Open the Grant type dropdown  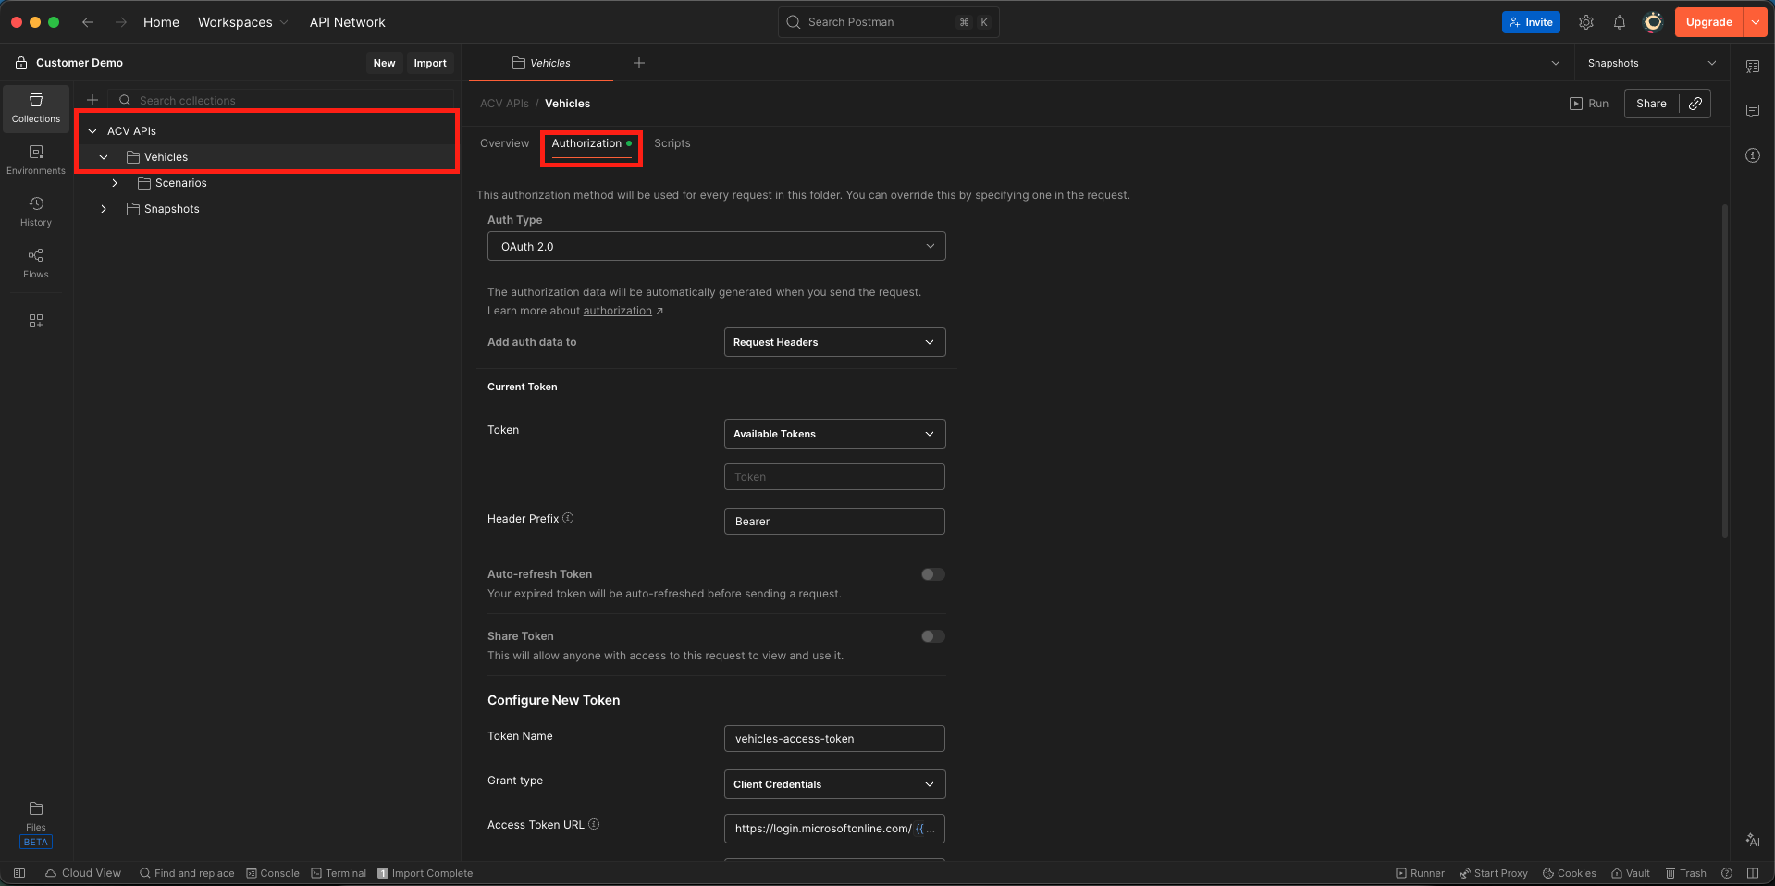pos(833,783)
